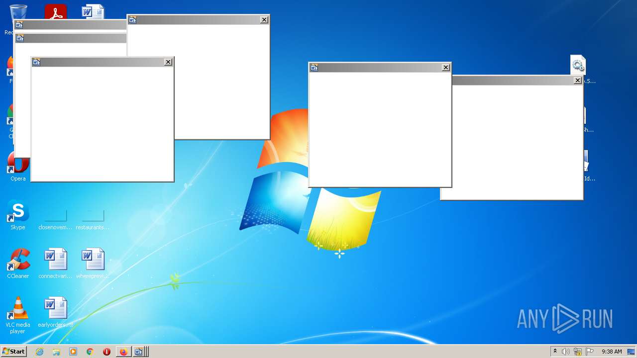Open the network status tray icon
The image size is (637, 358).
[578, 352]
